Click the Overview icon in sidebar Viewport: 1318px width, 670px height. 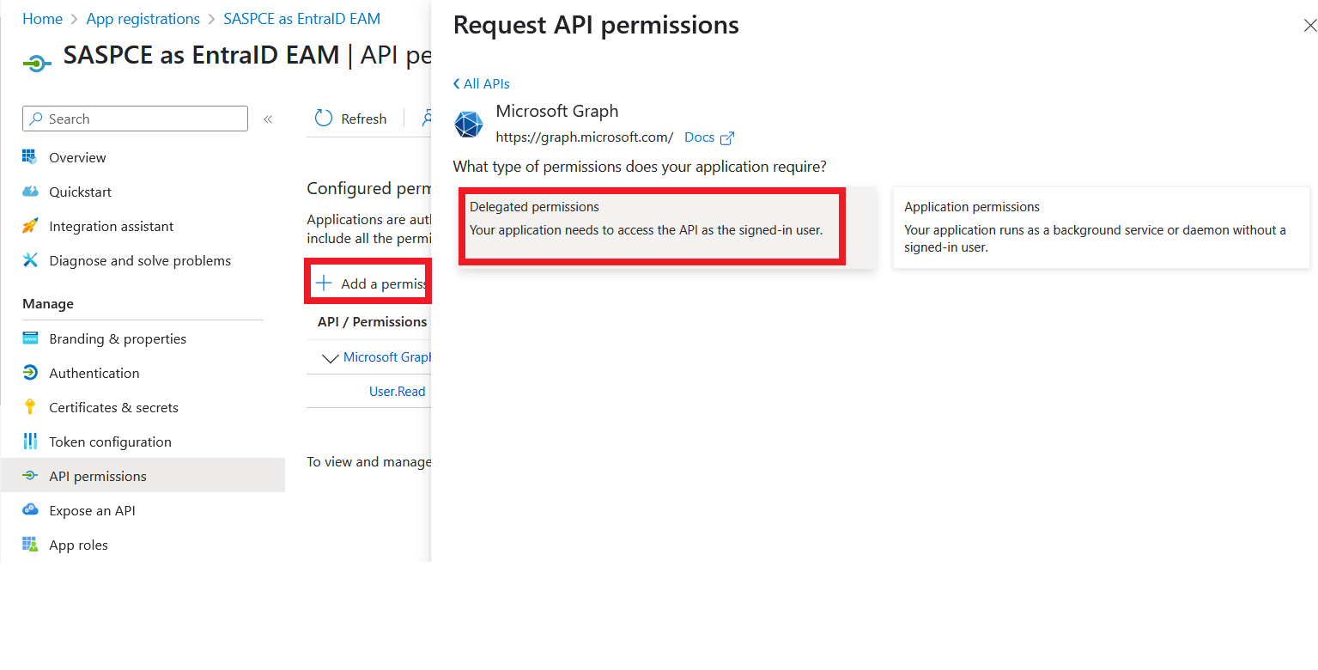point(30,157)
